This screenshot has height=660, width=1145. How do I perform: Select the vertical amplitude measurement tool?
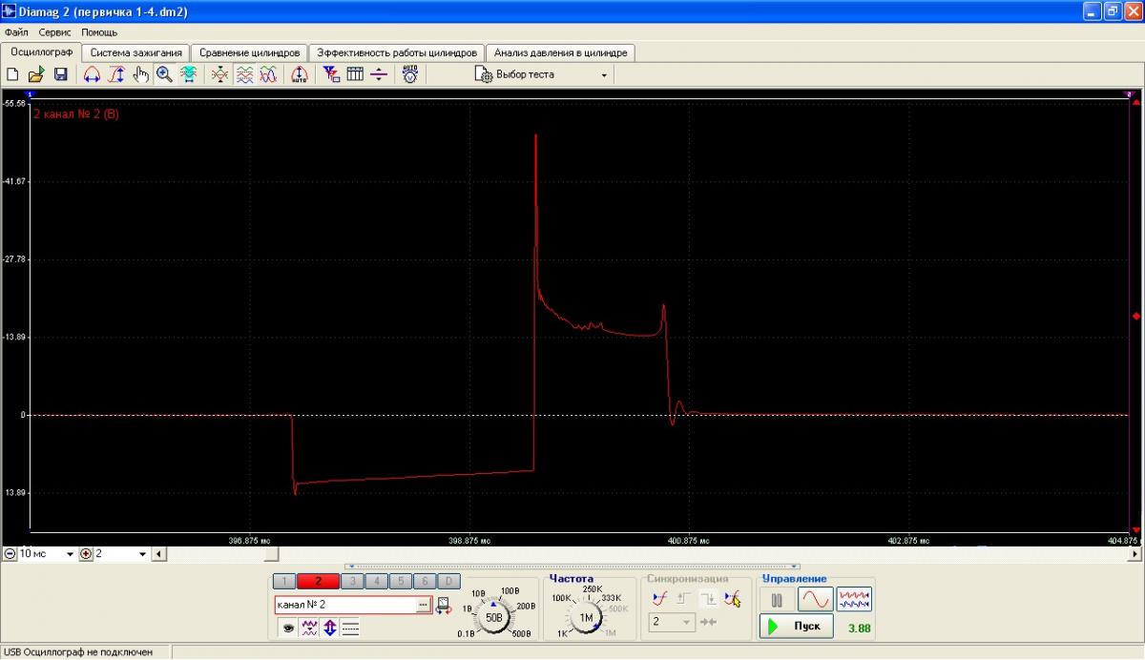(x=116, y=74)
